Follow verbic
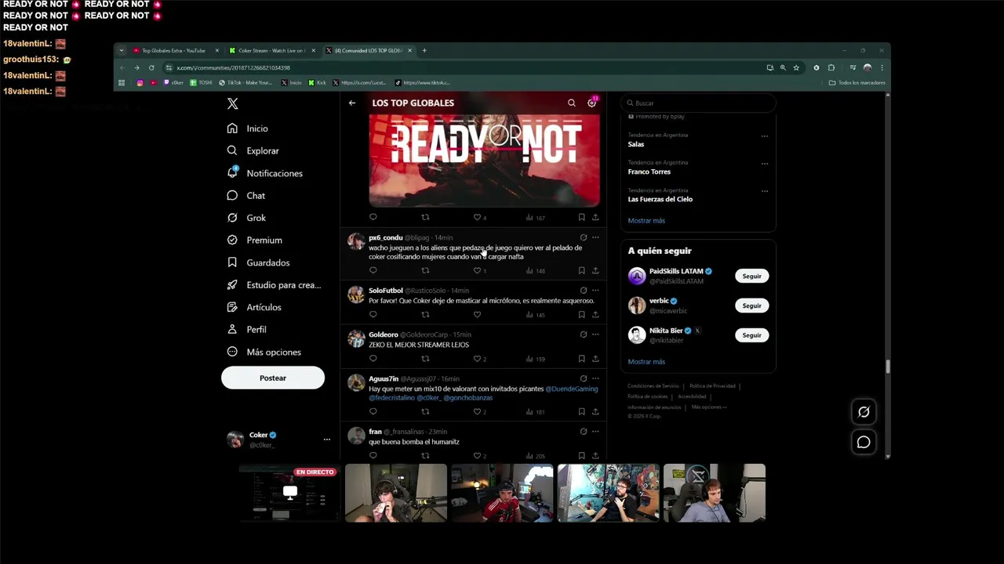Image resolution: width=1004 pixels, height=564 pixels. pos(751,305)
